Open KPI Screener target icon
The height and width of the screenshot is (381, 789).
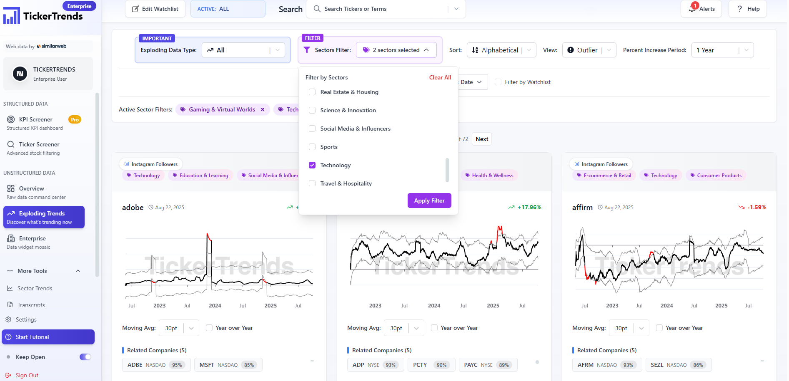(11, 119)
